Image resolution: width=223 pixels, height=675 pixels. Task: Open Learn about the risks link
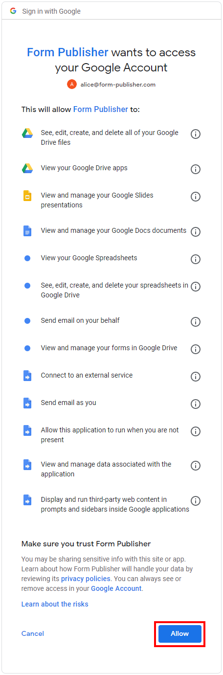(x=55, y=604)
